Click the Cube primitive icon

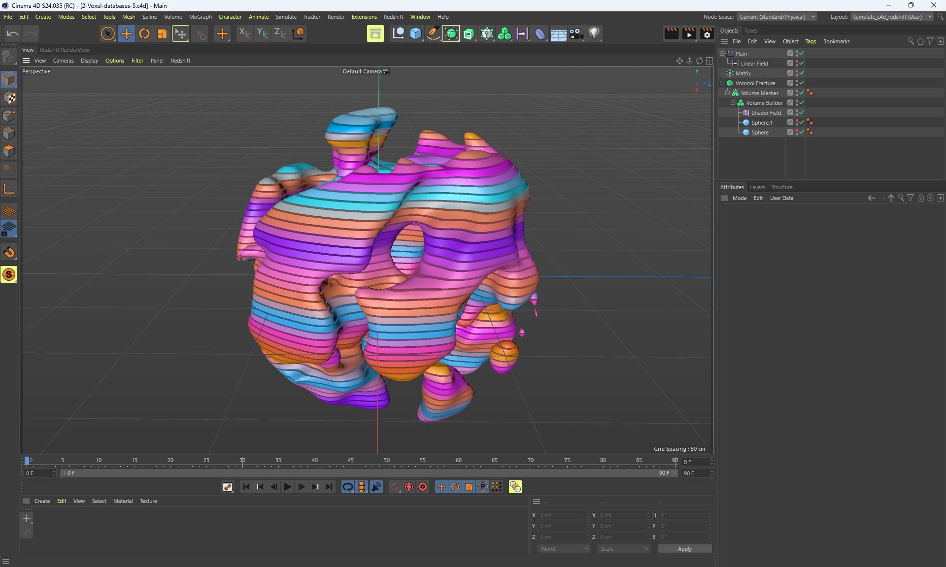point(416,33)
